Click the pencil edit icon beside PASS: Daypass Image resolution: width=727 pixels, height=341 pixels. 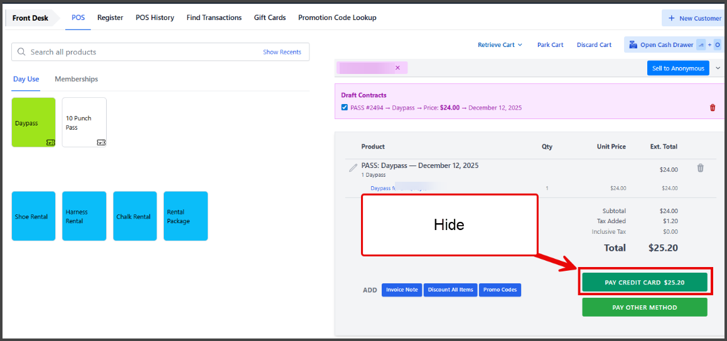353,168
